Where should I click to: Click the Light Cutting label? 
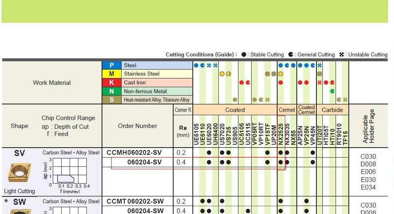[19, 191]
